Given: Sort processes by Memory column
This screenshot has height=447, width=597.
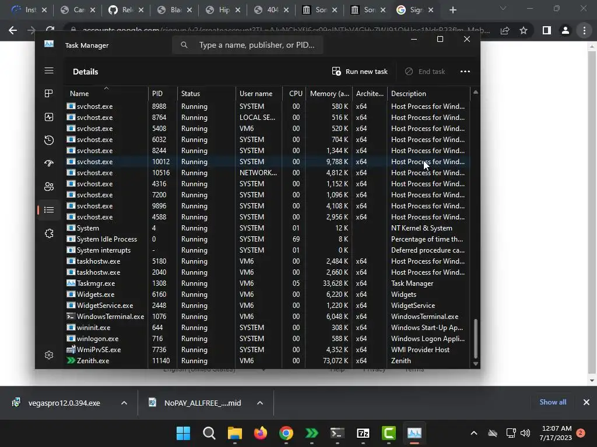Looking at the screenshot, I should click(x=329, y=94).
